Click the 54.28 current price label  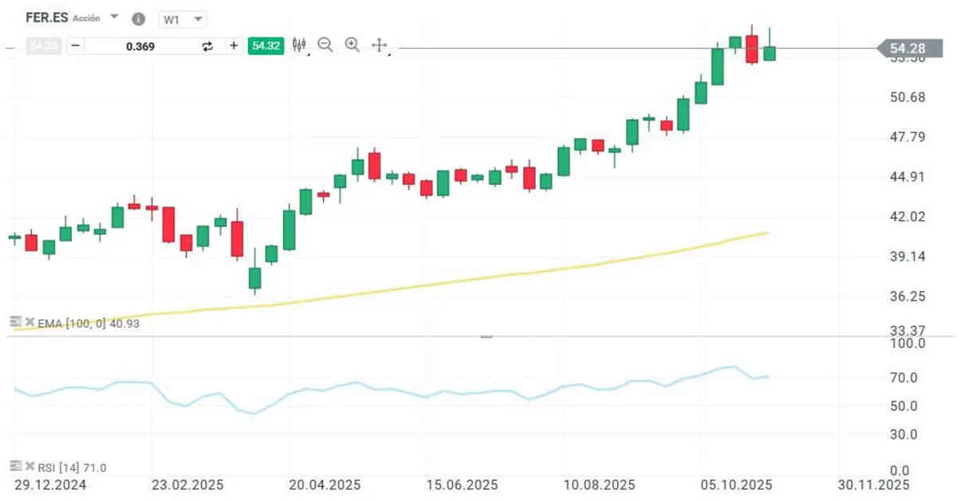907,49
